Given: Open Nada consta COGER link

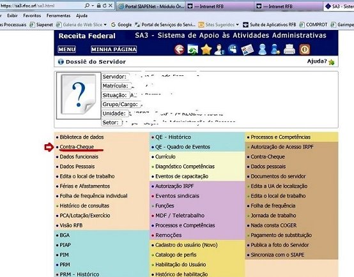Looking at the screenshot, I should point(273,225).
